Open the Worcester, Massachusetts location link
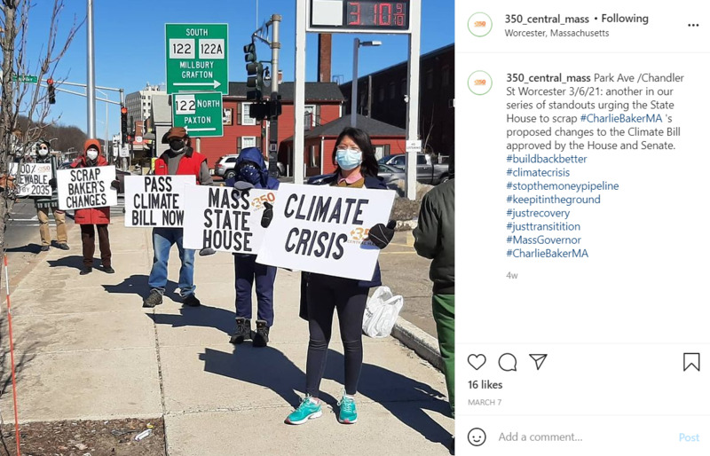 (556, 33)
